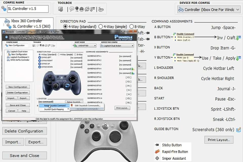The height and width of the screenshot is (162, 243).
Task: Pick the cycling arrows tool in large TOOLBOX
Action: (87, 9)
